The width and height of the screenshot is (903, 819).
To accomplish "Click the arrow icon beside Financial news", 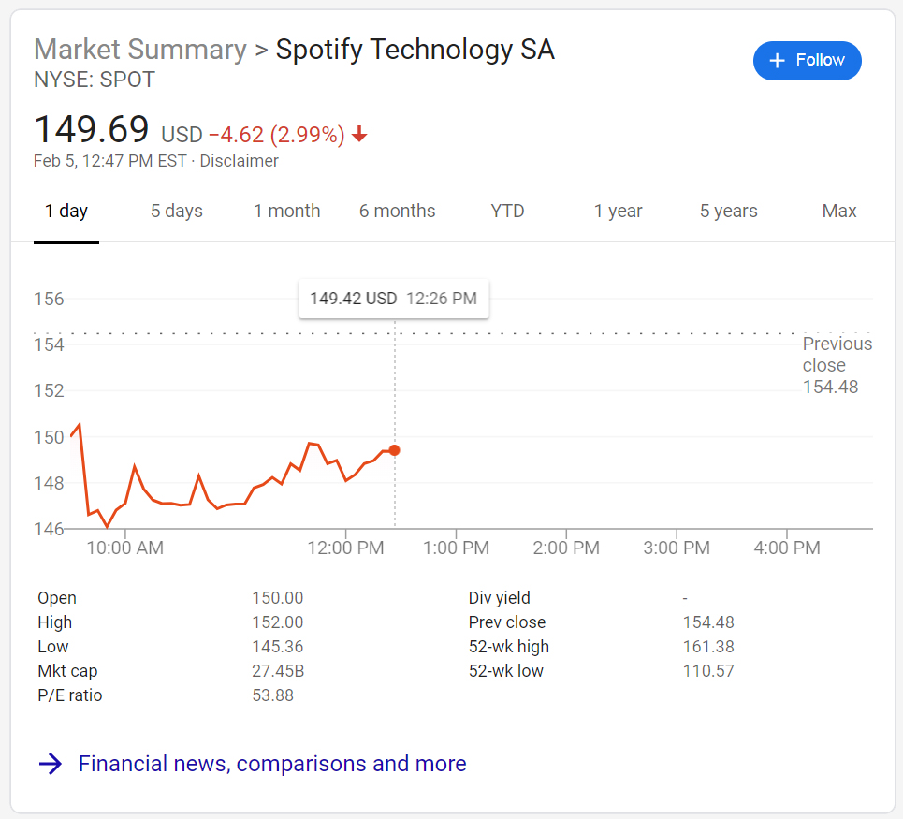I will 51,764.
